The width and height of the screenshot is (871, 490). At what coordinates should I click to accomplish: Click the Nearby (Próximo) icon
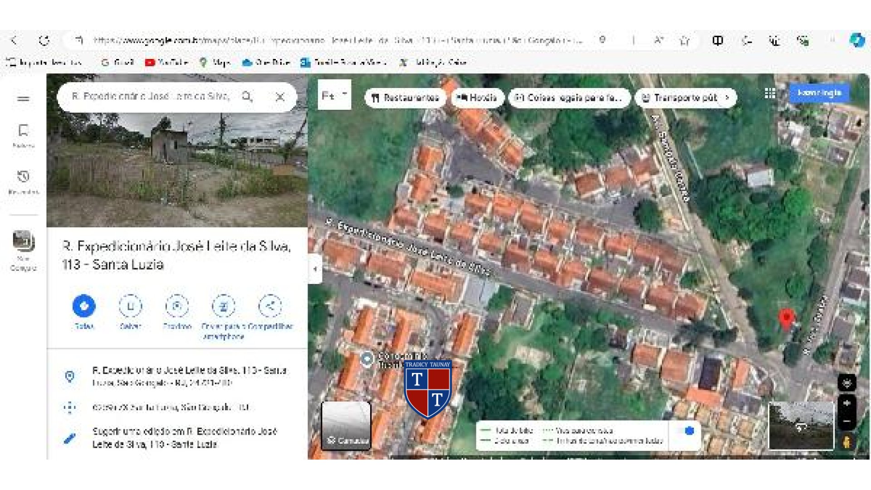pyautogui.click(x=177, y=306)
